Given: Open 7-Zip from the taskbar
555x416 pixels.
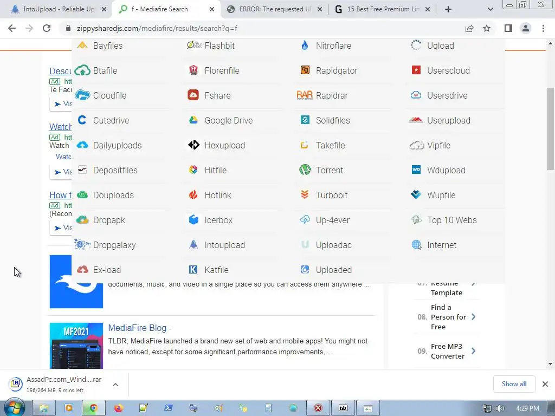Looking at the screenshot, I should 343,408.
